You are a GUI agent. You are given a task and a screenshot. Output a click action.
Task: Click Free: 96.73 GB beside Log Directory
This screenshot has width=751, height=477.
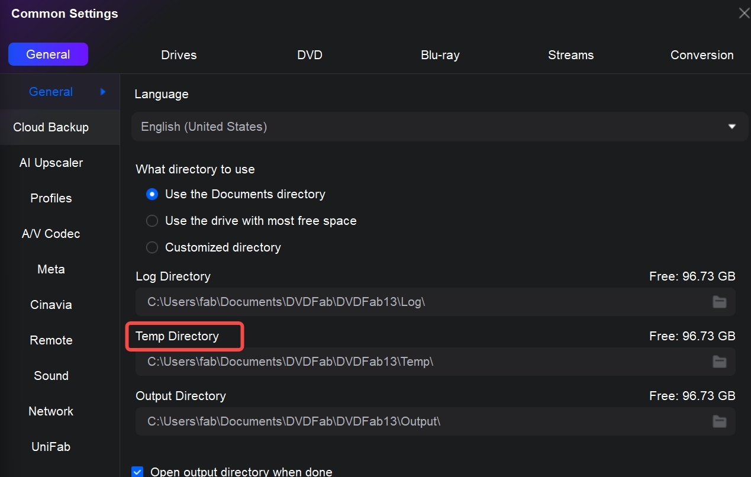[x=692, y=276]
